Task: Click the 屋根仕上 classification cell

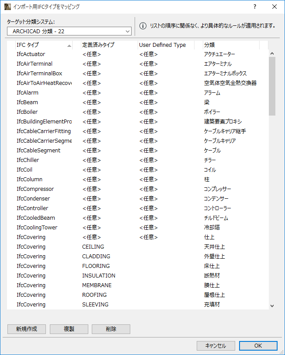Action: tap(215, 295)
